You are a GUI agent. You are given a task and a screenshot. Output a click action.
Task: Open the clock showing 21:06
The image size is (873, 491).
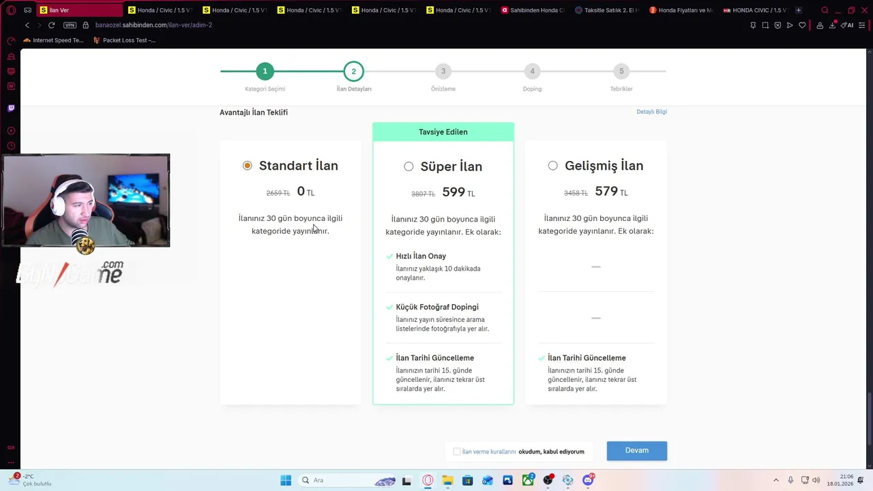pyautogui.click(x=840, y=480)
